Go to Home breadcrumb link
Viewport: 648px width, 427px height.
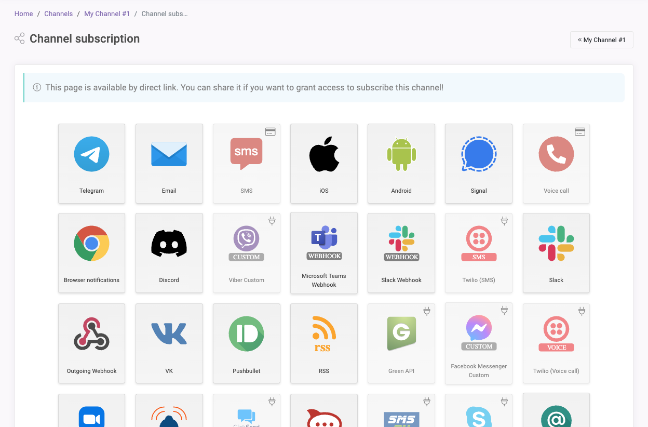point(23,14)
